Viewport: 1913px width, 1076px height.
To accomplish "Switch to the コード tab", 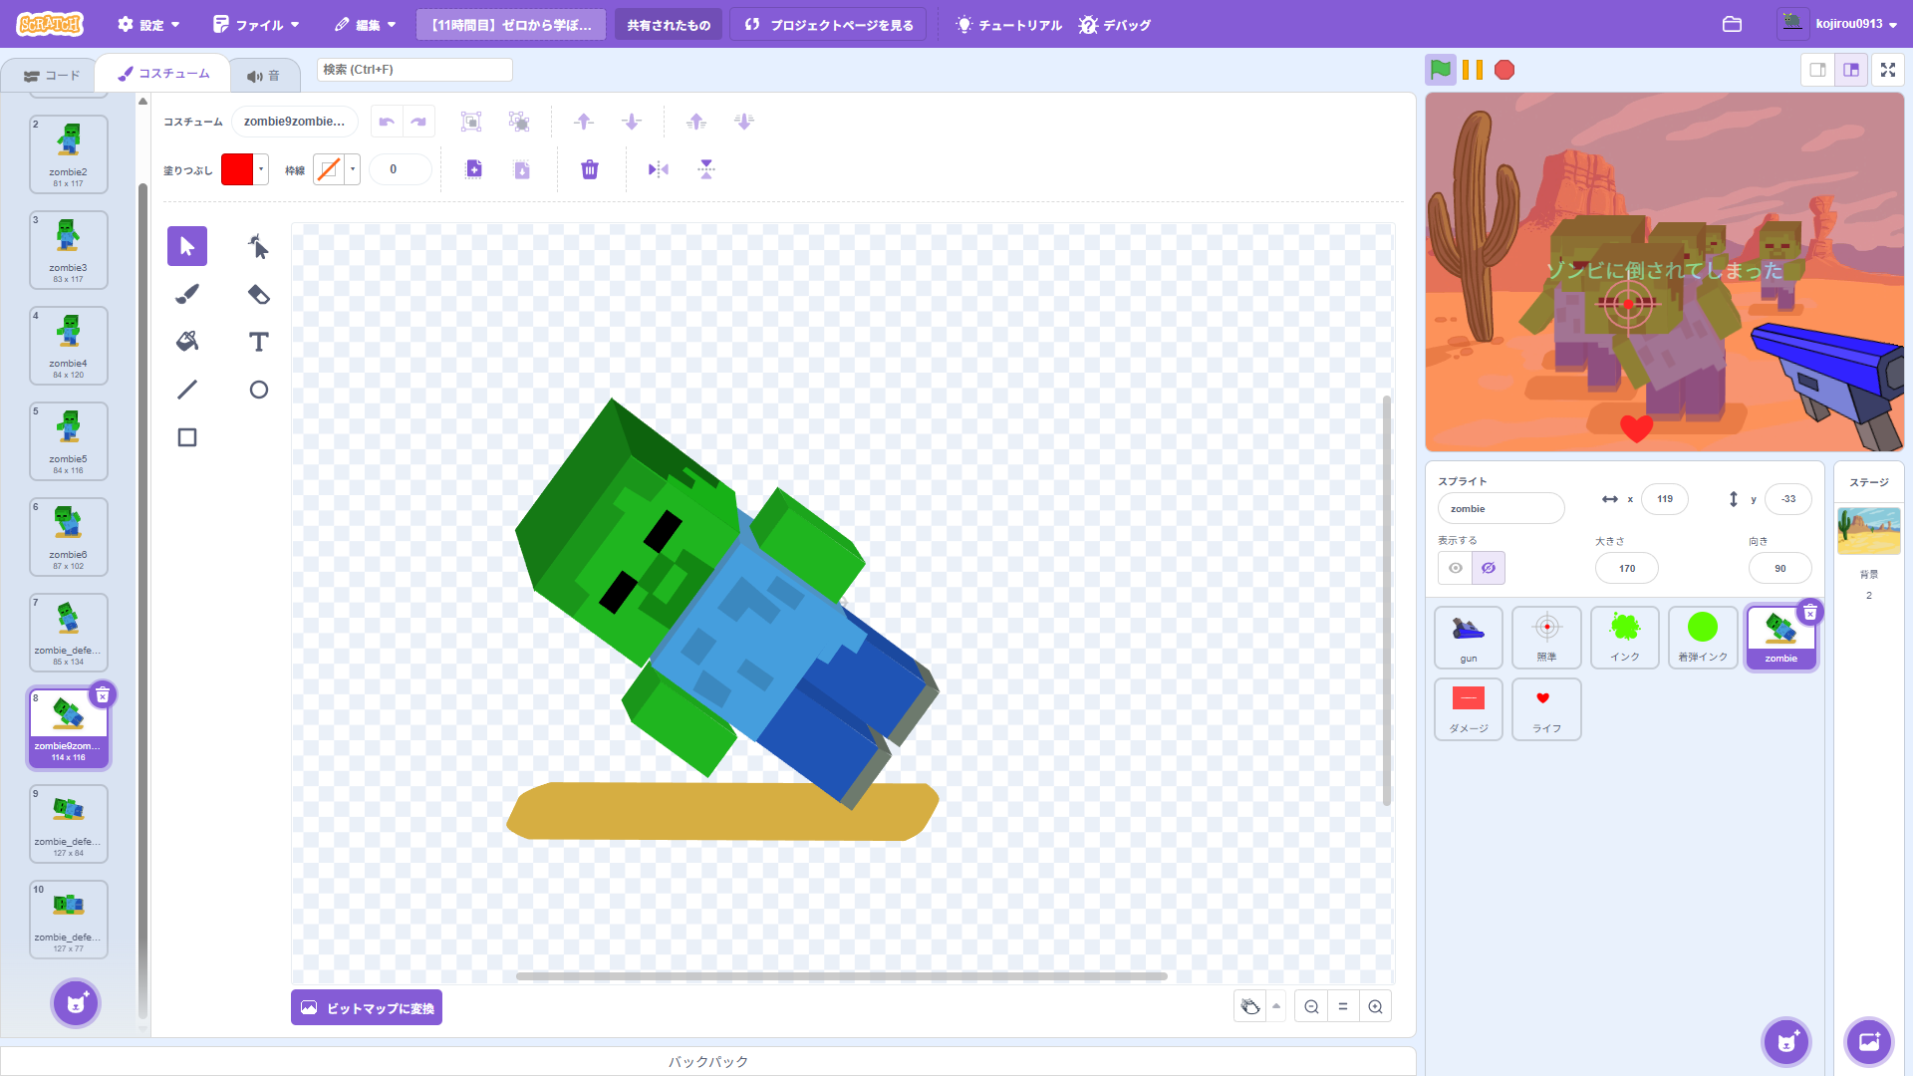I will pos(52,76).
